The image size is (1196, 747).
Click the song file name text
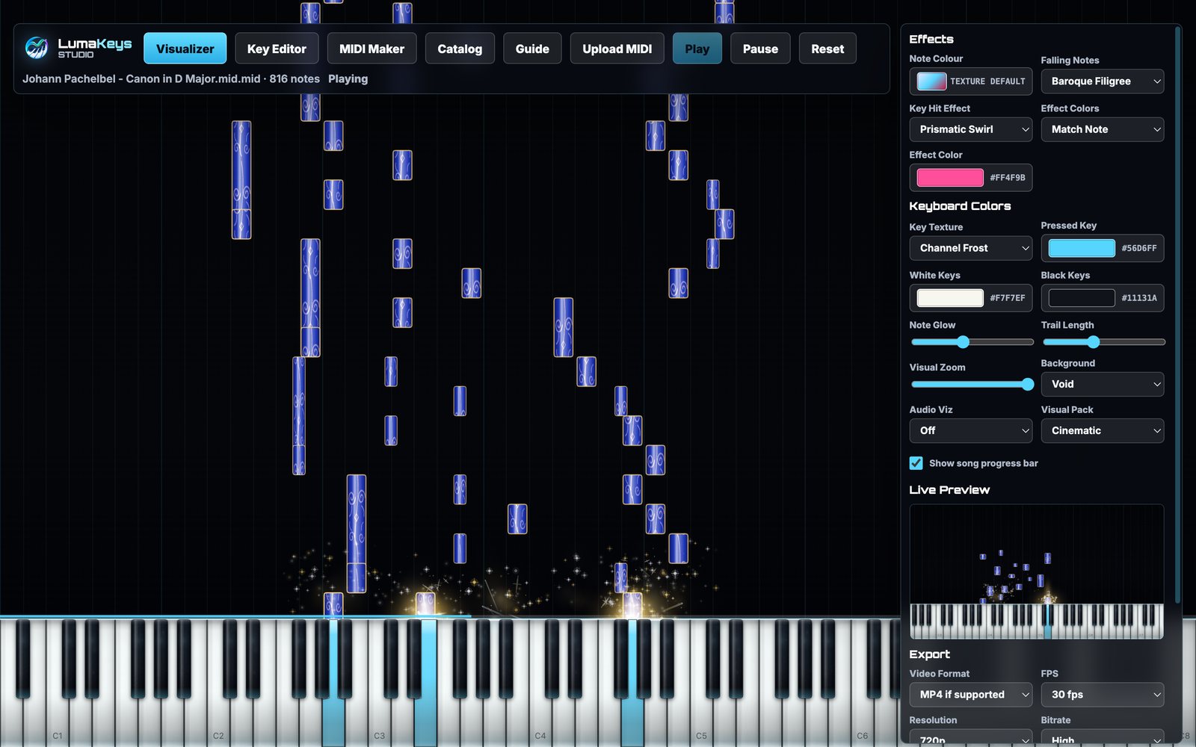(141, 78)
